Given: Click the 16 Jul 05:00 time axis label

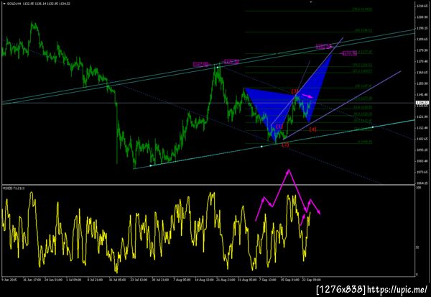Looking at the screenshot, I should point(117,280).
